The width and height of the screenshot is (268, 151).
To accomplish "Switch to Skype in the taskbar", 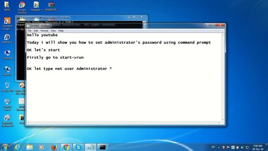I will (x=78, y=147).
